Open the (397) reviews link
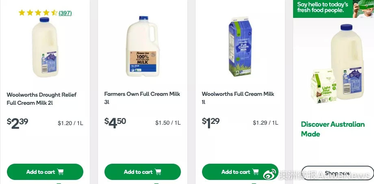 pyautogui.click(x=65, y=13)
